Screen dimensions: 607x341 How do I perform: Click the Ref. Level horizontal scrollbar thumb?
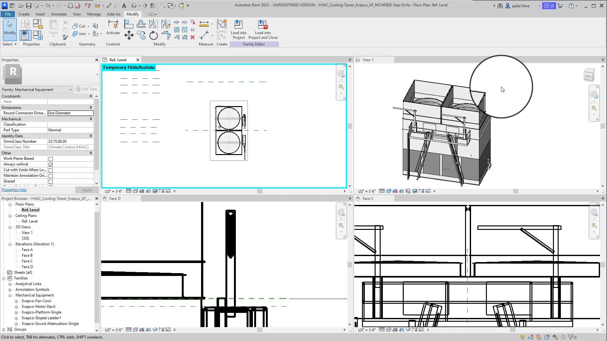[x=260, y=191]
